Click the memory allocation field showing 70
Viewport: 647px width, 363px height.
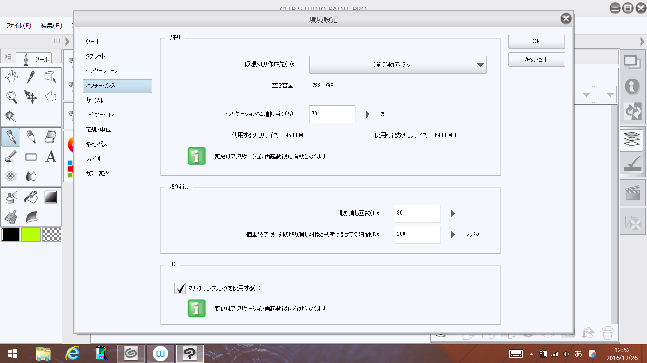(x=332, y=114)
